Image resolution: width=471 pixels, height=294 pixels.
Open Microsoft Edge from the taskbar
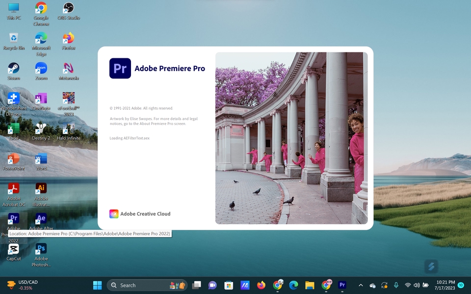[x=293, y=285]
